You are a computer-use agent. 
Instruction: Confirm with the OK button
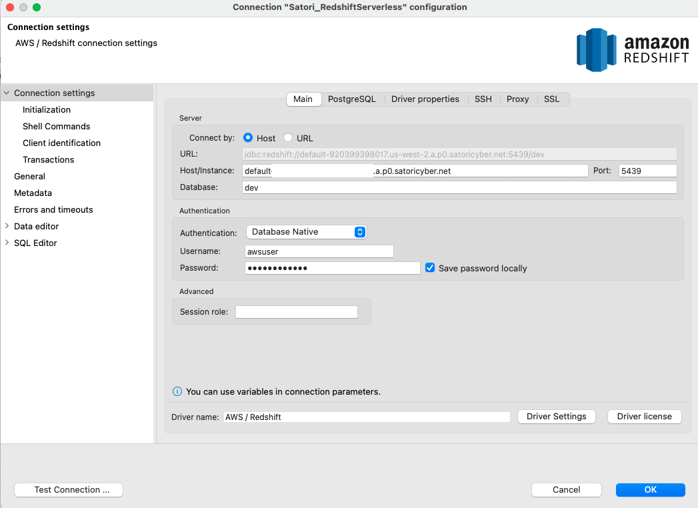click(x=651, y=490)
